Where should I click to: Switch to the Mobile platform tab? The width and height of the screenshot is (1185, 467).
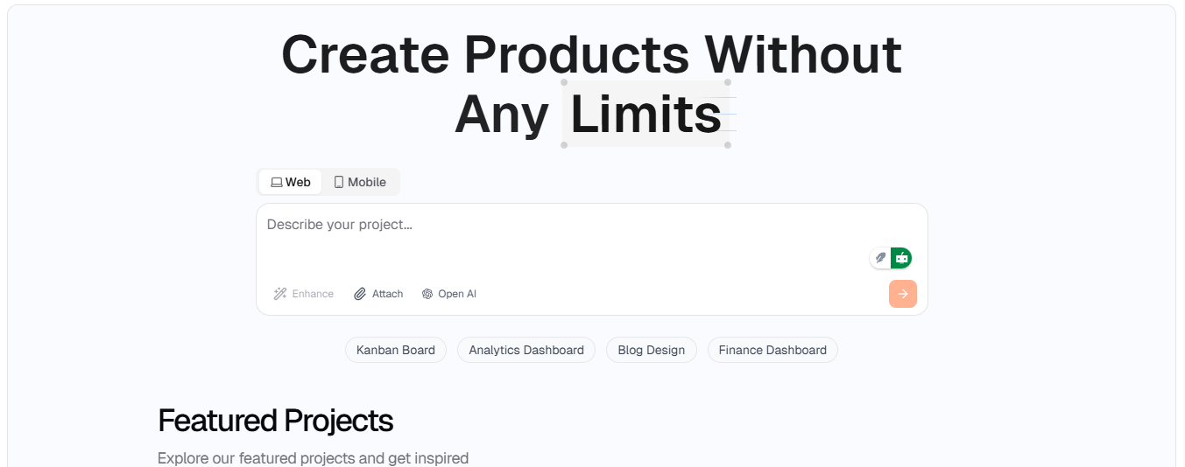pyautogui.click(x=360, y=182)
